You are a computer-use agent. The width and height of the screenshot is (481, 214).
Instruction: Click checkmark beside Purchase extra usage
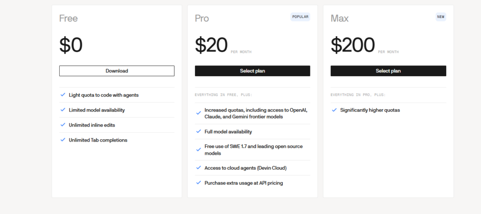coord(199,182)
